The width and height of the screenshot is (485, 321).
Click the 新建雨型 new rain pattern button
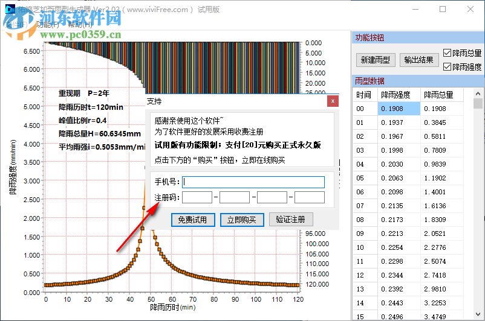376,60
